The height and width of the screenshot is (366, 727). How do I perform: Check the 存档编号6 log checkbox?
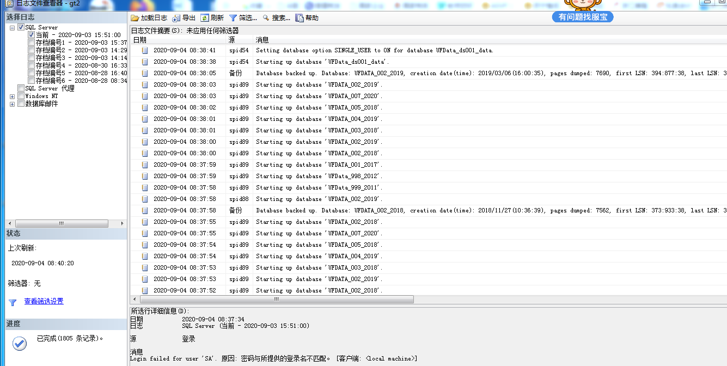(31, 81)
